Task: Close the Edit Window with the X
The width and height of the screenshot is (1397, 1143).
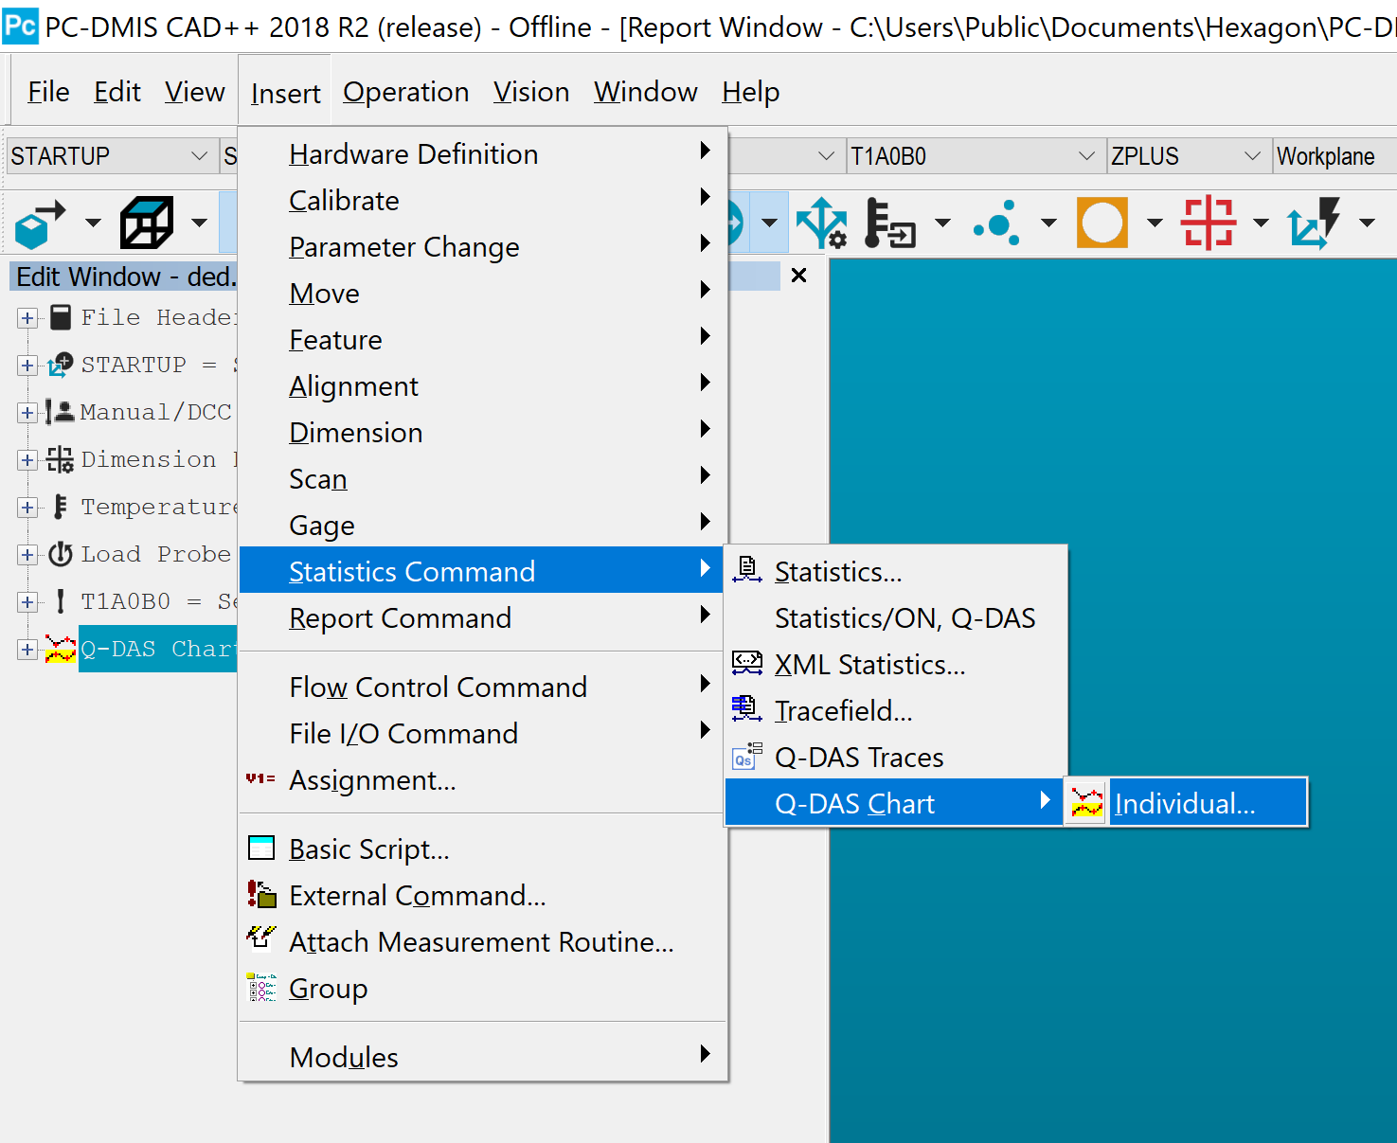Action: click(798, 276)
